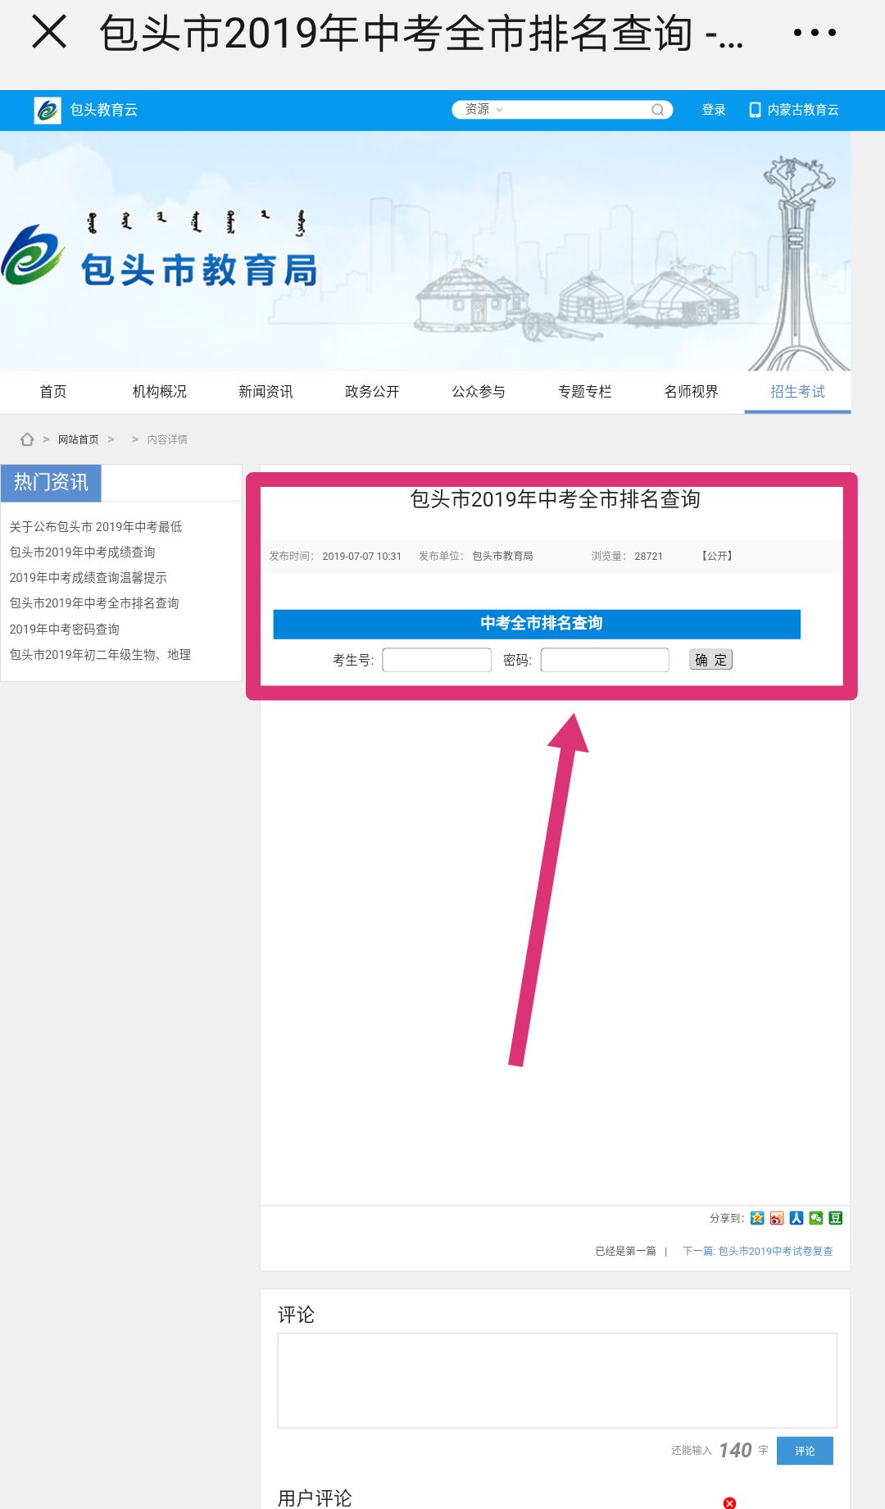The width and height of the screenshot is (885, 1509).
Task: Open 专题专栏 nav tab
Action: pyautogui.click(x=585, y=392)
